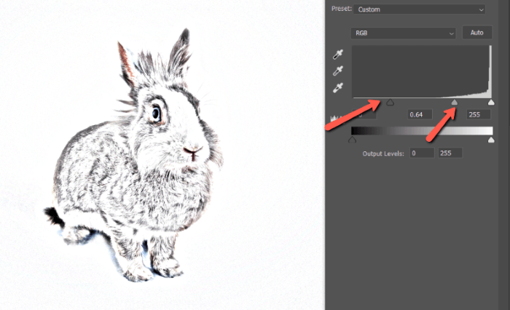Click the white output levels slider handle

[x=490, y=140]
